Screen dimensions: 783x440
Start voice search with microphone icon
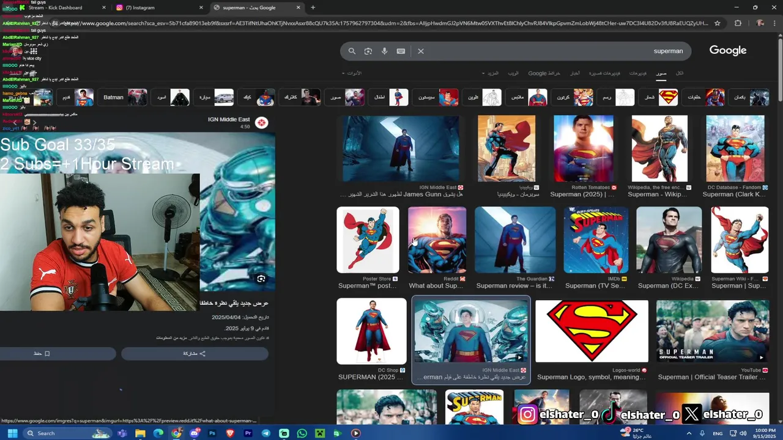coord(384,51)
